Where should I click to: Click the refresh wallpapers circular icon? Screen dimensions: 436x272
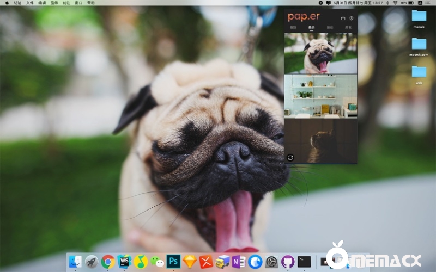click(290, 158)
